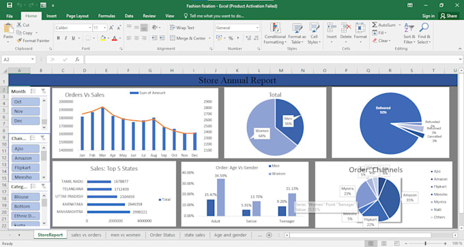The image size is (464, 247).
Task: Toggle multi-select on Month slicer
Action: tap(33, 91)
